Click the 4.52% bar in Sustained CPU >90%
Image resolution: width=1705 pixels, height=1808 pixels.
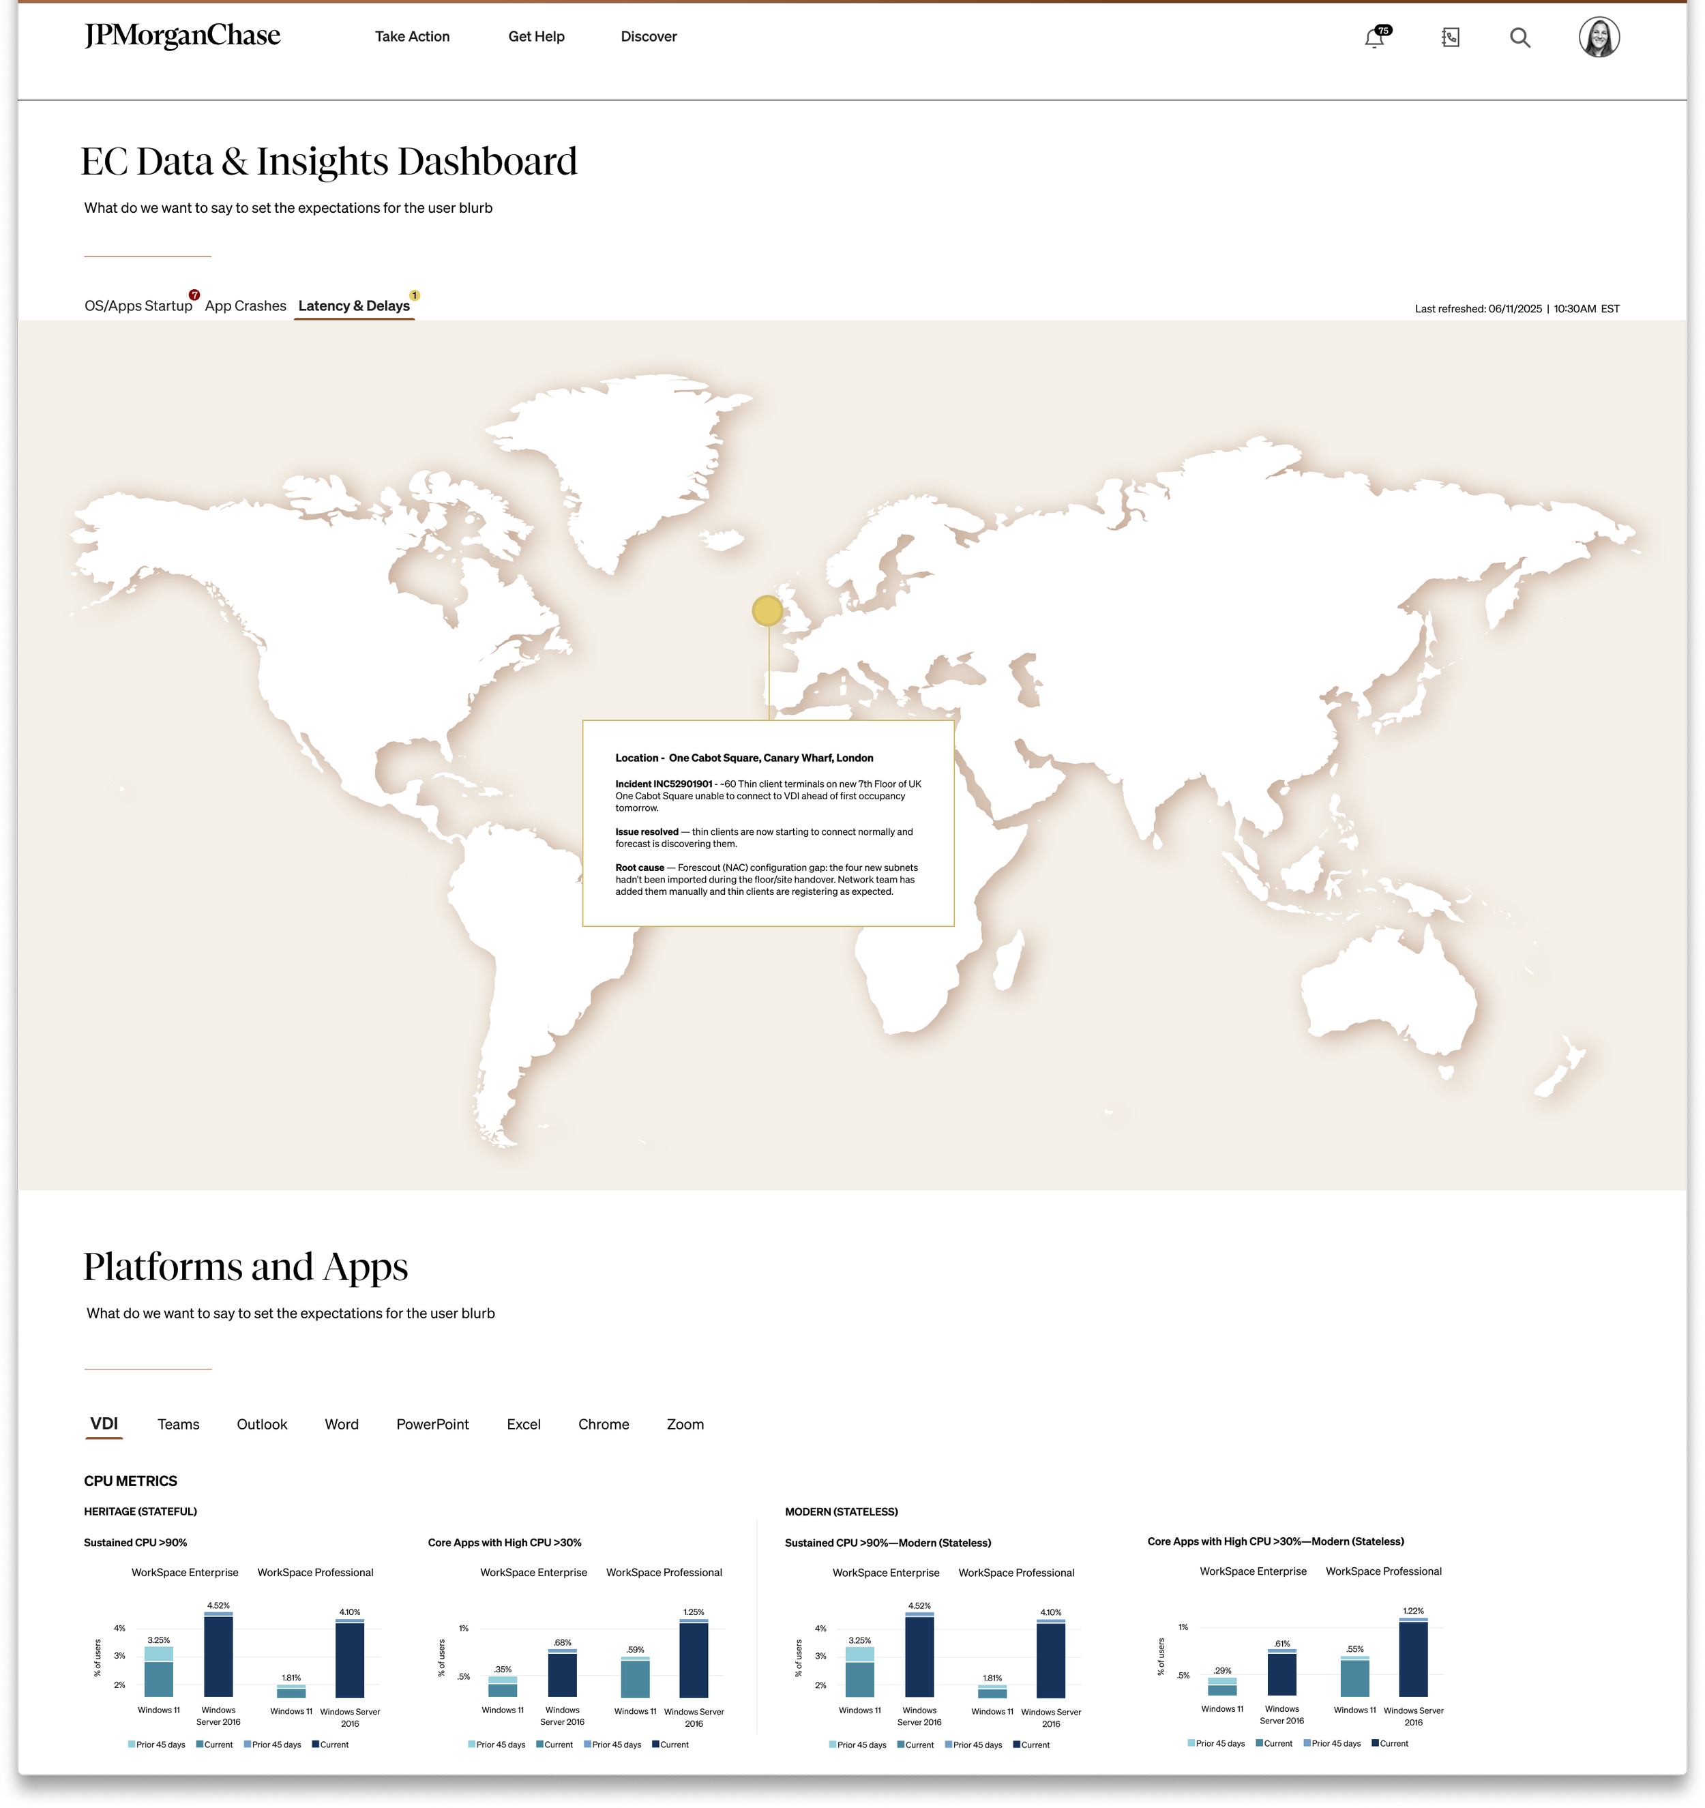[218, 1655]
